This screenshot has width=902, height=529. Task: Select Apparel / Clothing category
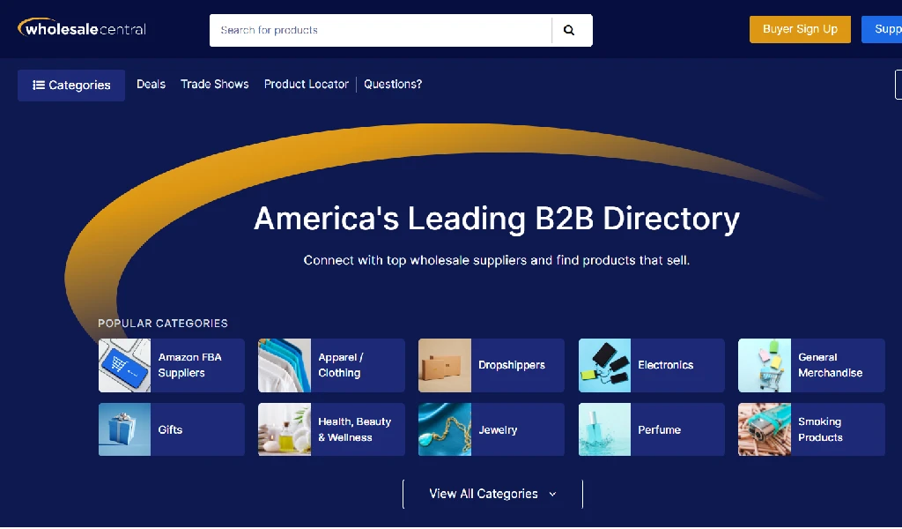click(x=341, y=365)
